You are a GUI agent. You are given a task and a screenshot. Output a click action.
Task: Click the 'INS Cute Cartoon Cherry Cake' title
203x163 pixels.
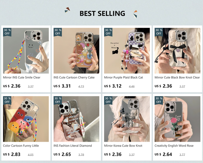pyautogui.click(x=74, y=77)
